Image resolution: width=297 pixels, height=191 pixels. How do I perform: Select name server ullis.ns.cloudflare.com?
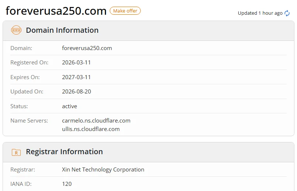click(x=91, y=129)
